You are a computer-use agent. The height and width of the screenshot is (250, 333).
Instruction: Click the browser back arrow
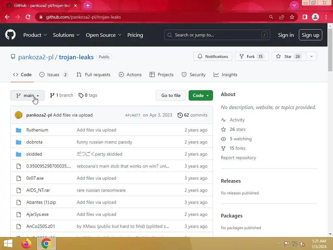(x=7, y=17)
